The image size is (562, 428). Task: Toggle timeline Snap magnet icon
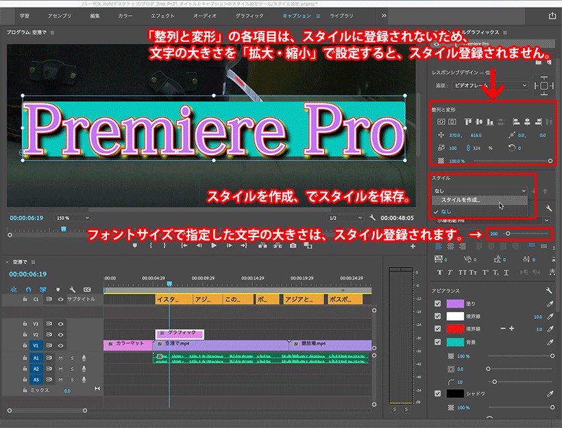28,289
